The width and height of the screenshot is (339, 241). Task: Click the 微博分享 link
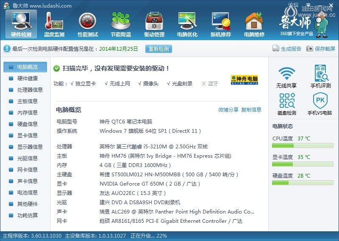coord(228,110)
